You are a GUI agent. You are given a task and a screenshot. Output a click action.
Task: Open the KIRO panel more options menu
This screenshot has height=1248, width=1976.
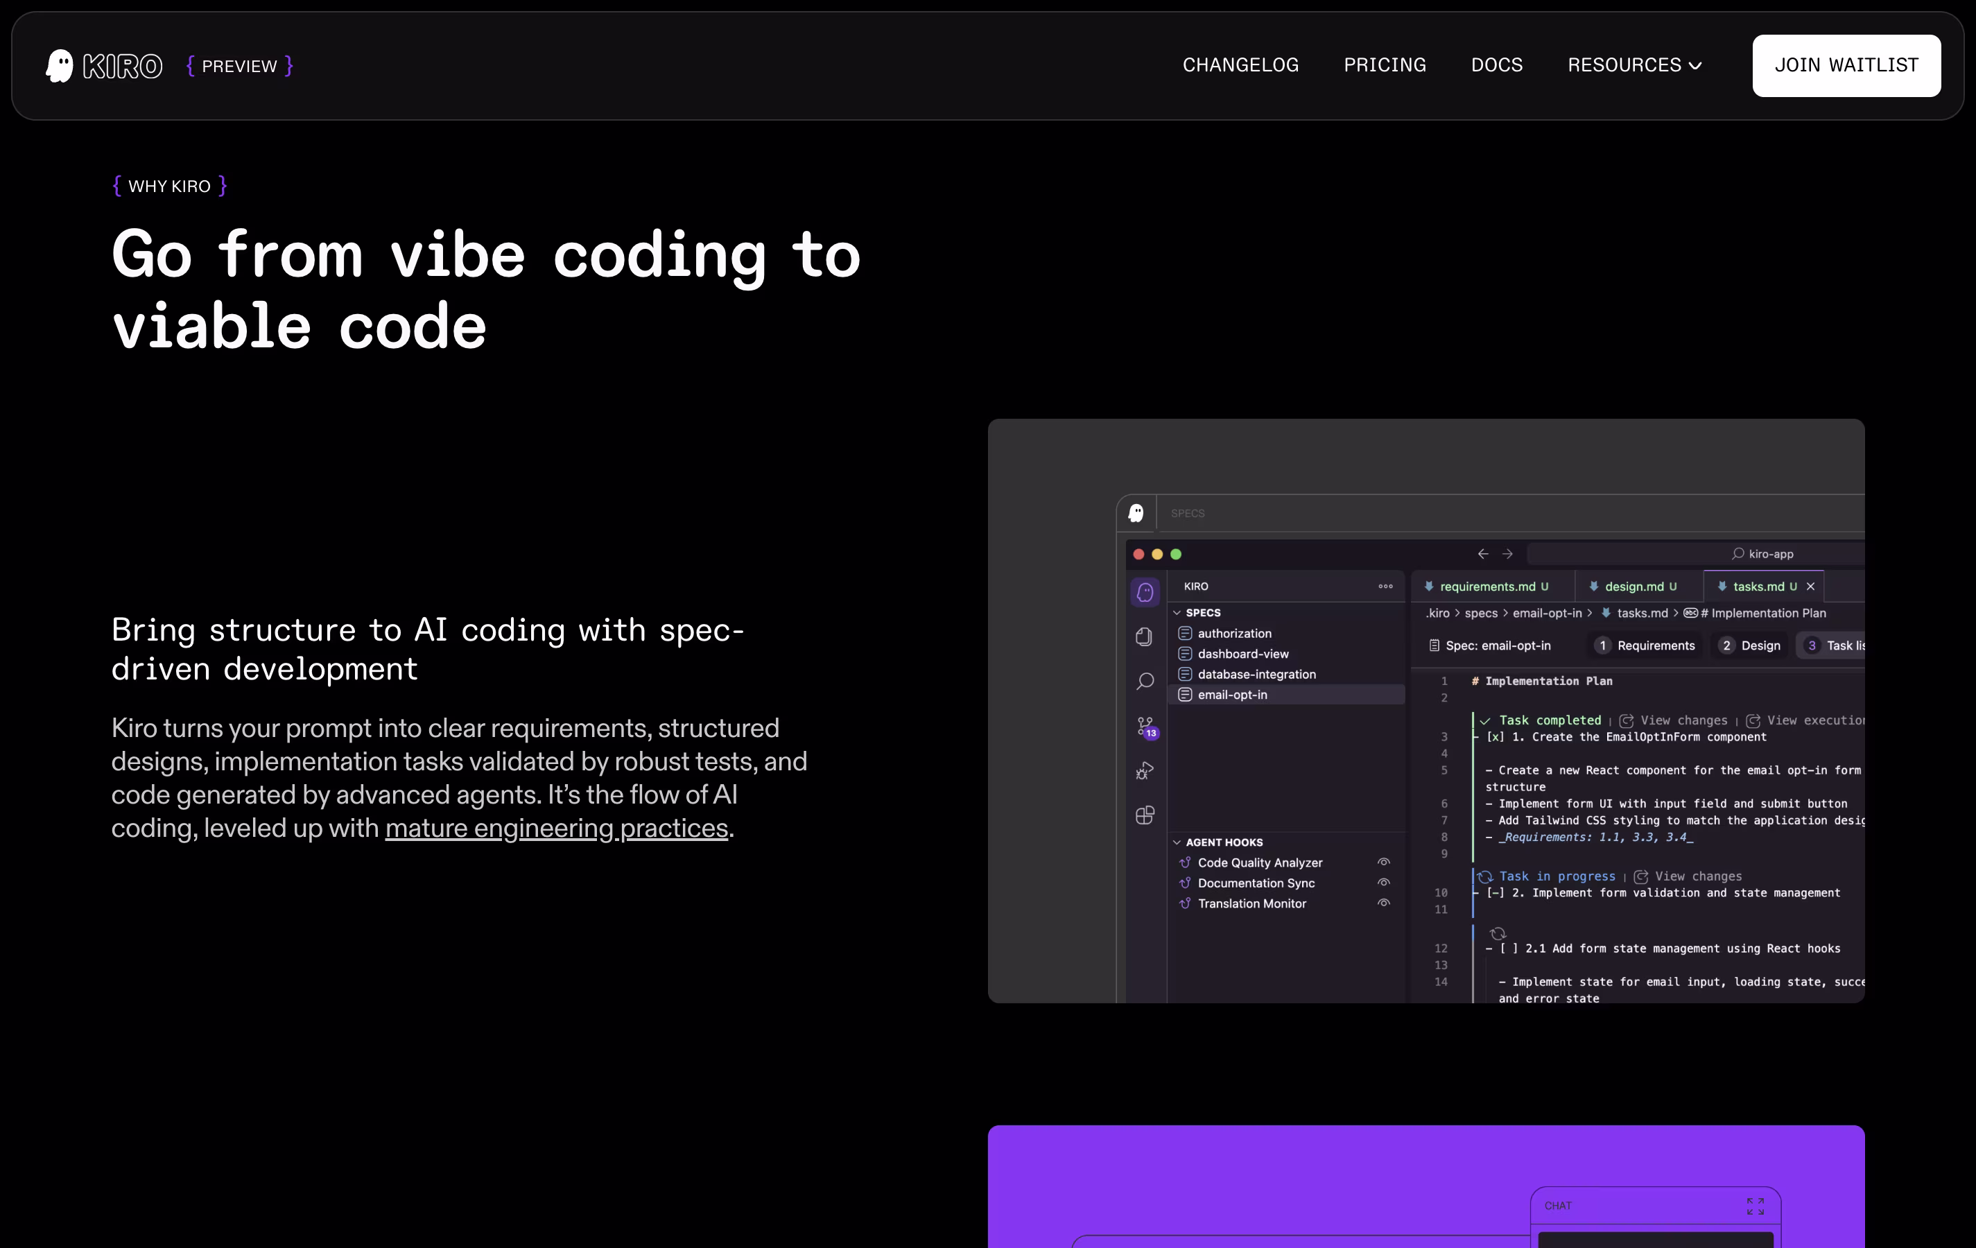(x=1385, y=586)
